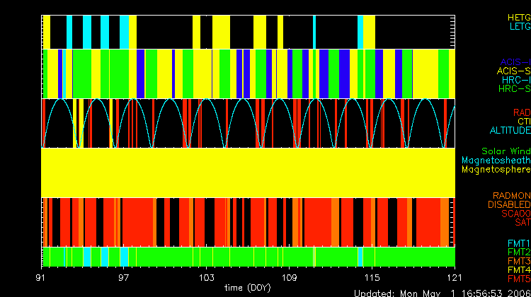Click the HETG legend label
This screenshot has width=531, height=297.
pyautogui.click(x=517, y=17)
